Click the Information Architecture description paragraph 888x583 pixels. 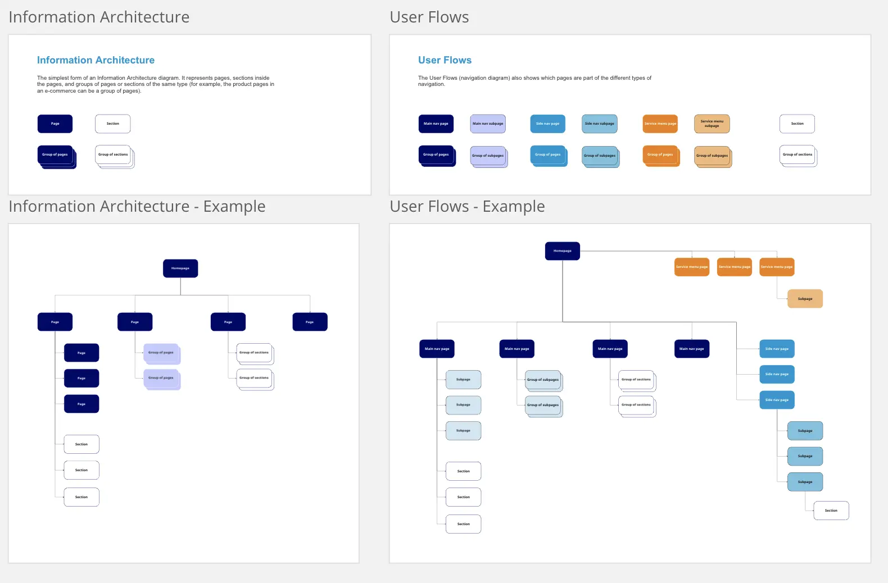[156, 84]
